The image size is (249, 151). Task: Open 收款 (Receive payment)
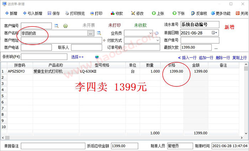click(x=117, y=14)
